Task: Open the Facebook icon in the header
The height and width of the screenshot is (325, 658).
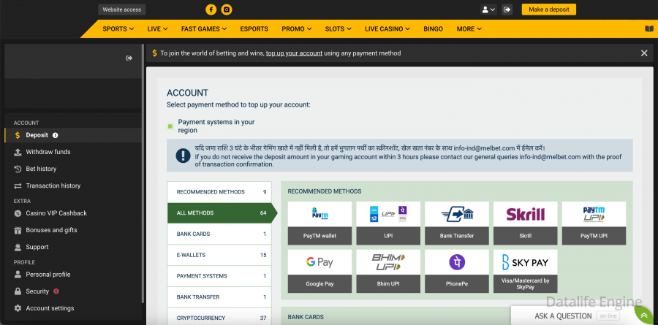Action: pyautogui.click(x=211, y=9)
